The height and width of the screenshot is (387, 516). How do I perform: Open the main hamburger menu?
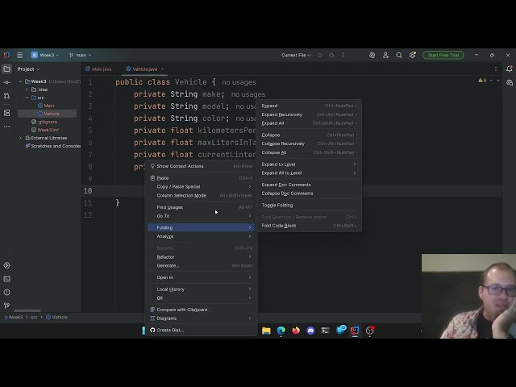click(19, 56)
